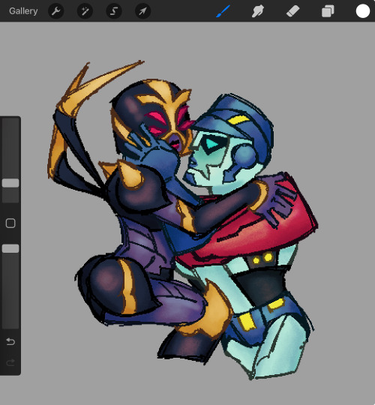Open the white color picker circle

click(x=362, y=11)
